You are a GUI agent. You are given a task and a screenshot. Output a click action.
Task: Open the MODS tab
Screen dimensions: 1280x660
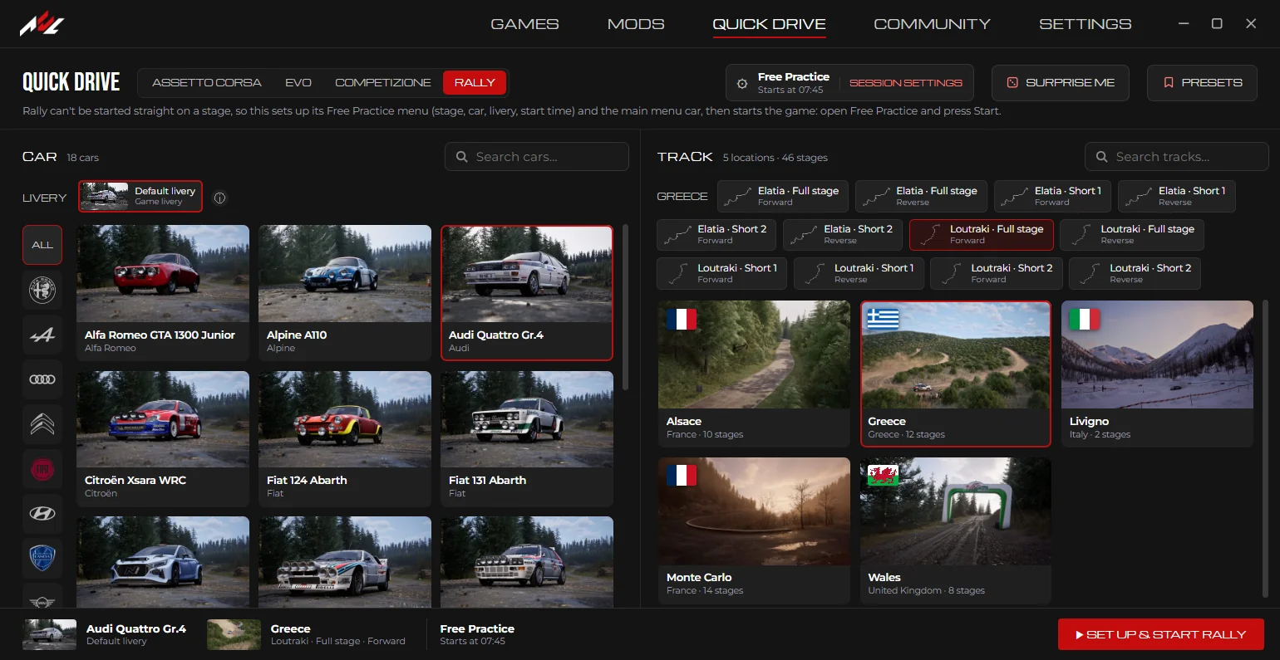point(636,24)
